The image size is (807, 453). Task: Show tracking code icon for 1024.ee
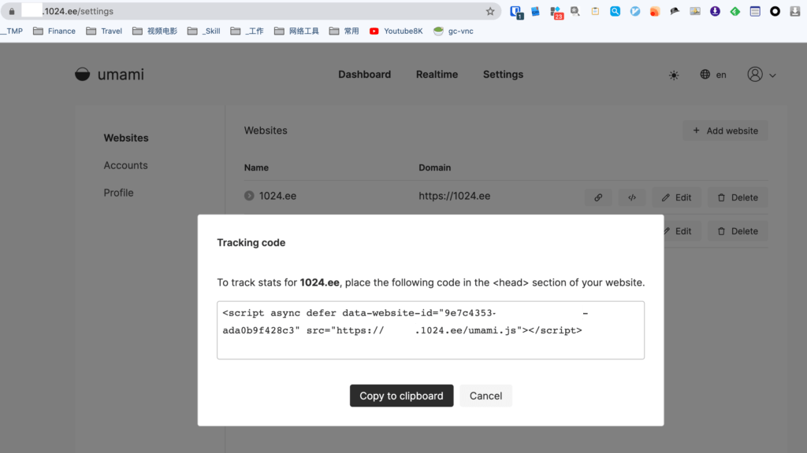[632, 197]
